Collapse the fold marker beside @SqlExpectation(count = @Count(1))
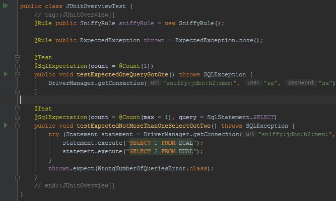 (17, 66)
